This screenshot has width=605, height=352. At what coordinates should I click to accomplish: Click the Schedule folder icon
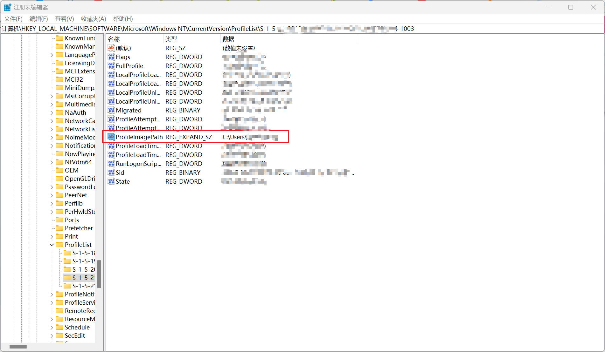click(59, 327)
